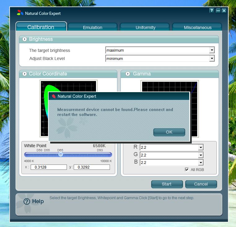Open the Adjust Black Level dropdown

point(212,58)
